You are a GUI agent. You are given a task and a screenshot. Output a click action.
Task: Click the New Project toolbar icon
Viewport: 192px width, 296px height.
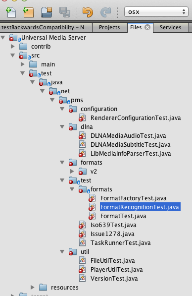pos(28,12)
